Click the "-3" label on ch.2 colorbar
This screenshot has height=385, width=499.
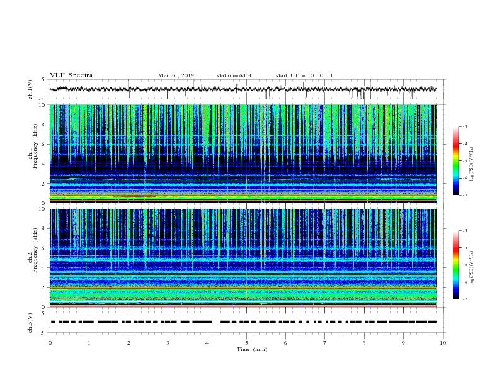464,231
